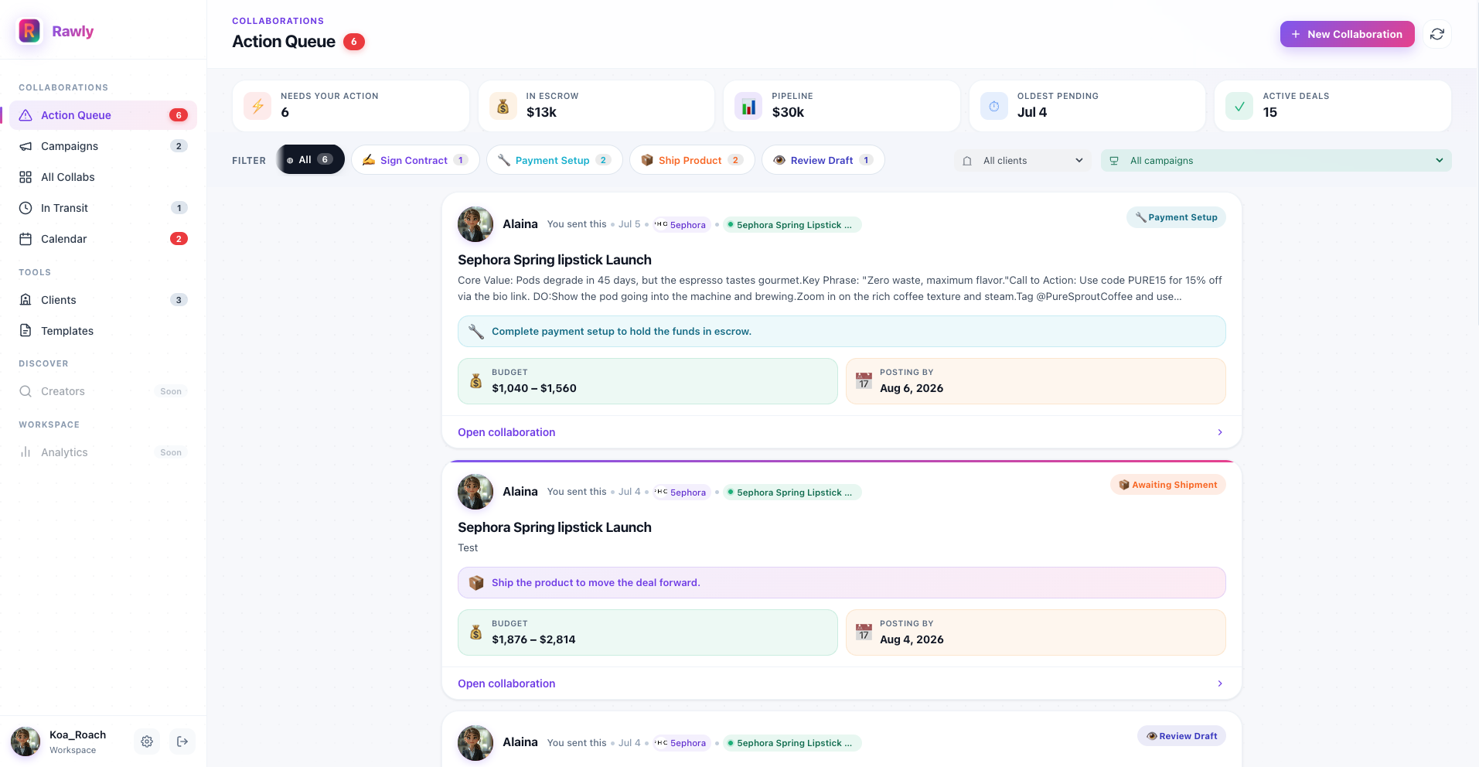
Task: Open In Transit section
Action: [x=103, y=208]
